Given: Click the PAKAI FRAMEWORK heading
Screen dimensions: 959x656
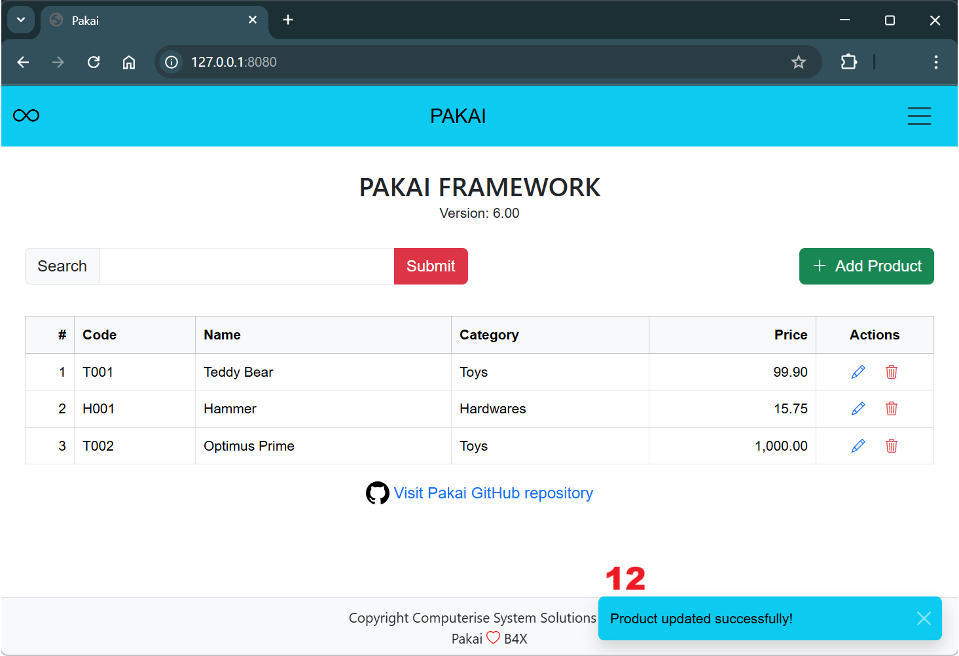Looking at the screenshot, I should click(x=479, y=188).
